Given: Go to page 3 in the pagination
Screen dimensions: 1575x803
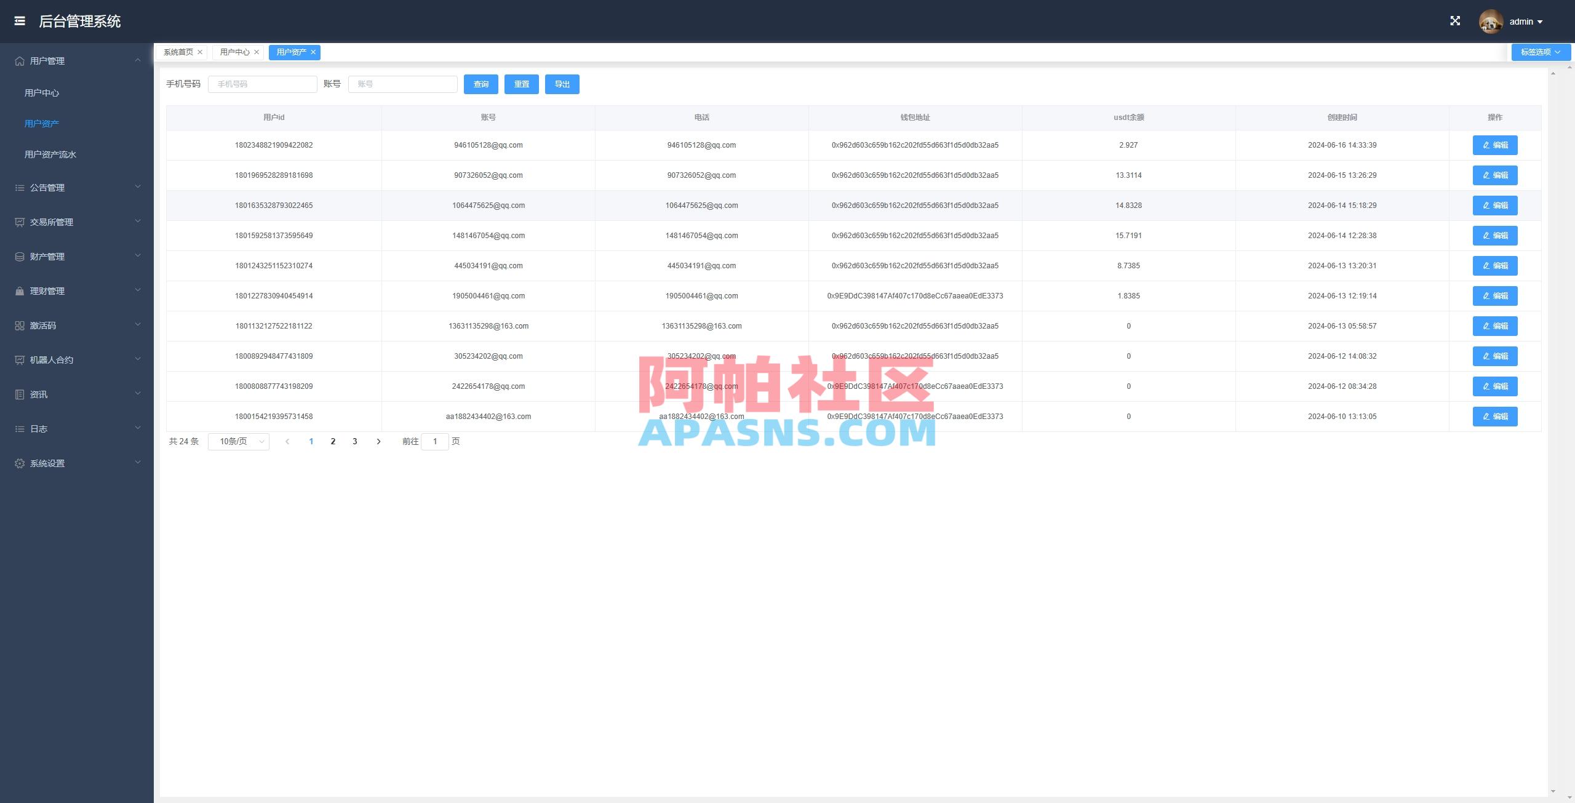Looking at the screenshot, I should tap(354, 441).
